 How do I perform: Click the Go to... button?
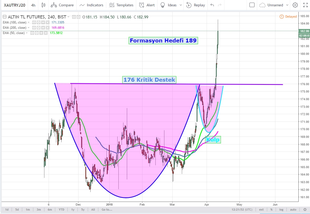click(x=107, y=210)
